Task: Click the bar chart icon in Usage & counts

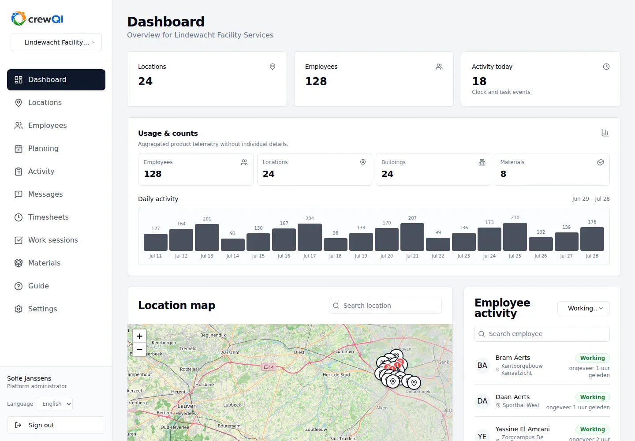Action: coord(605,133)
